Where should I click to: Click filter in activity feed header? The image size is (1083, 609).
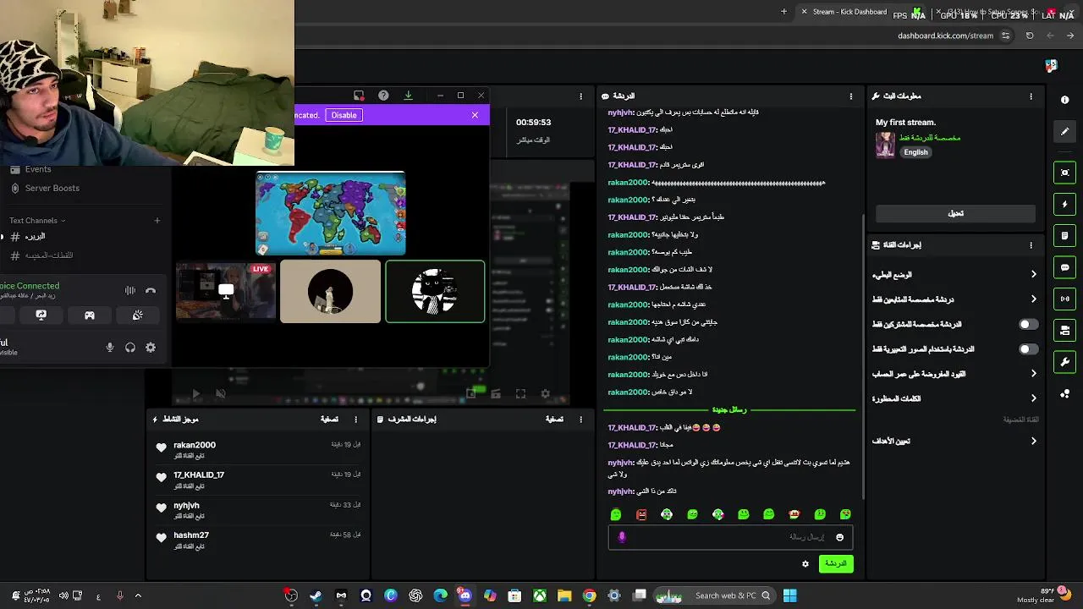[x=329, y=420]
